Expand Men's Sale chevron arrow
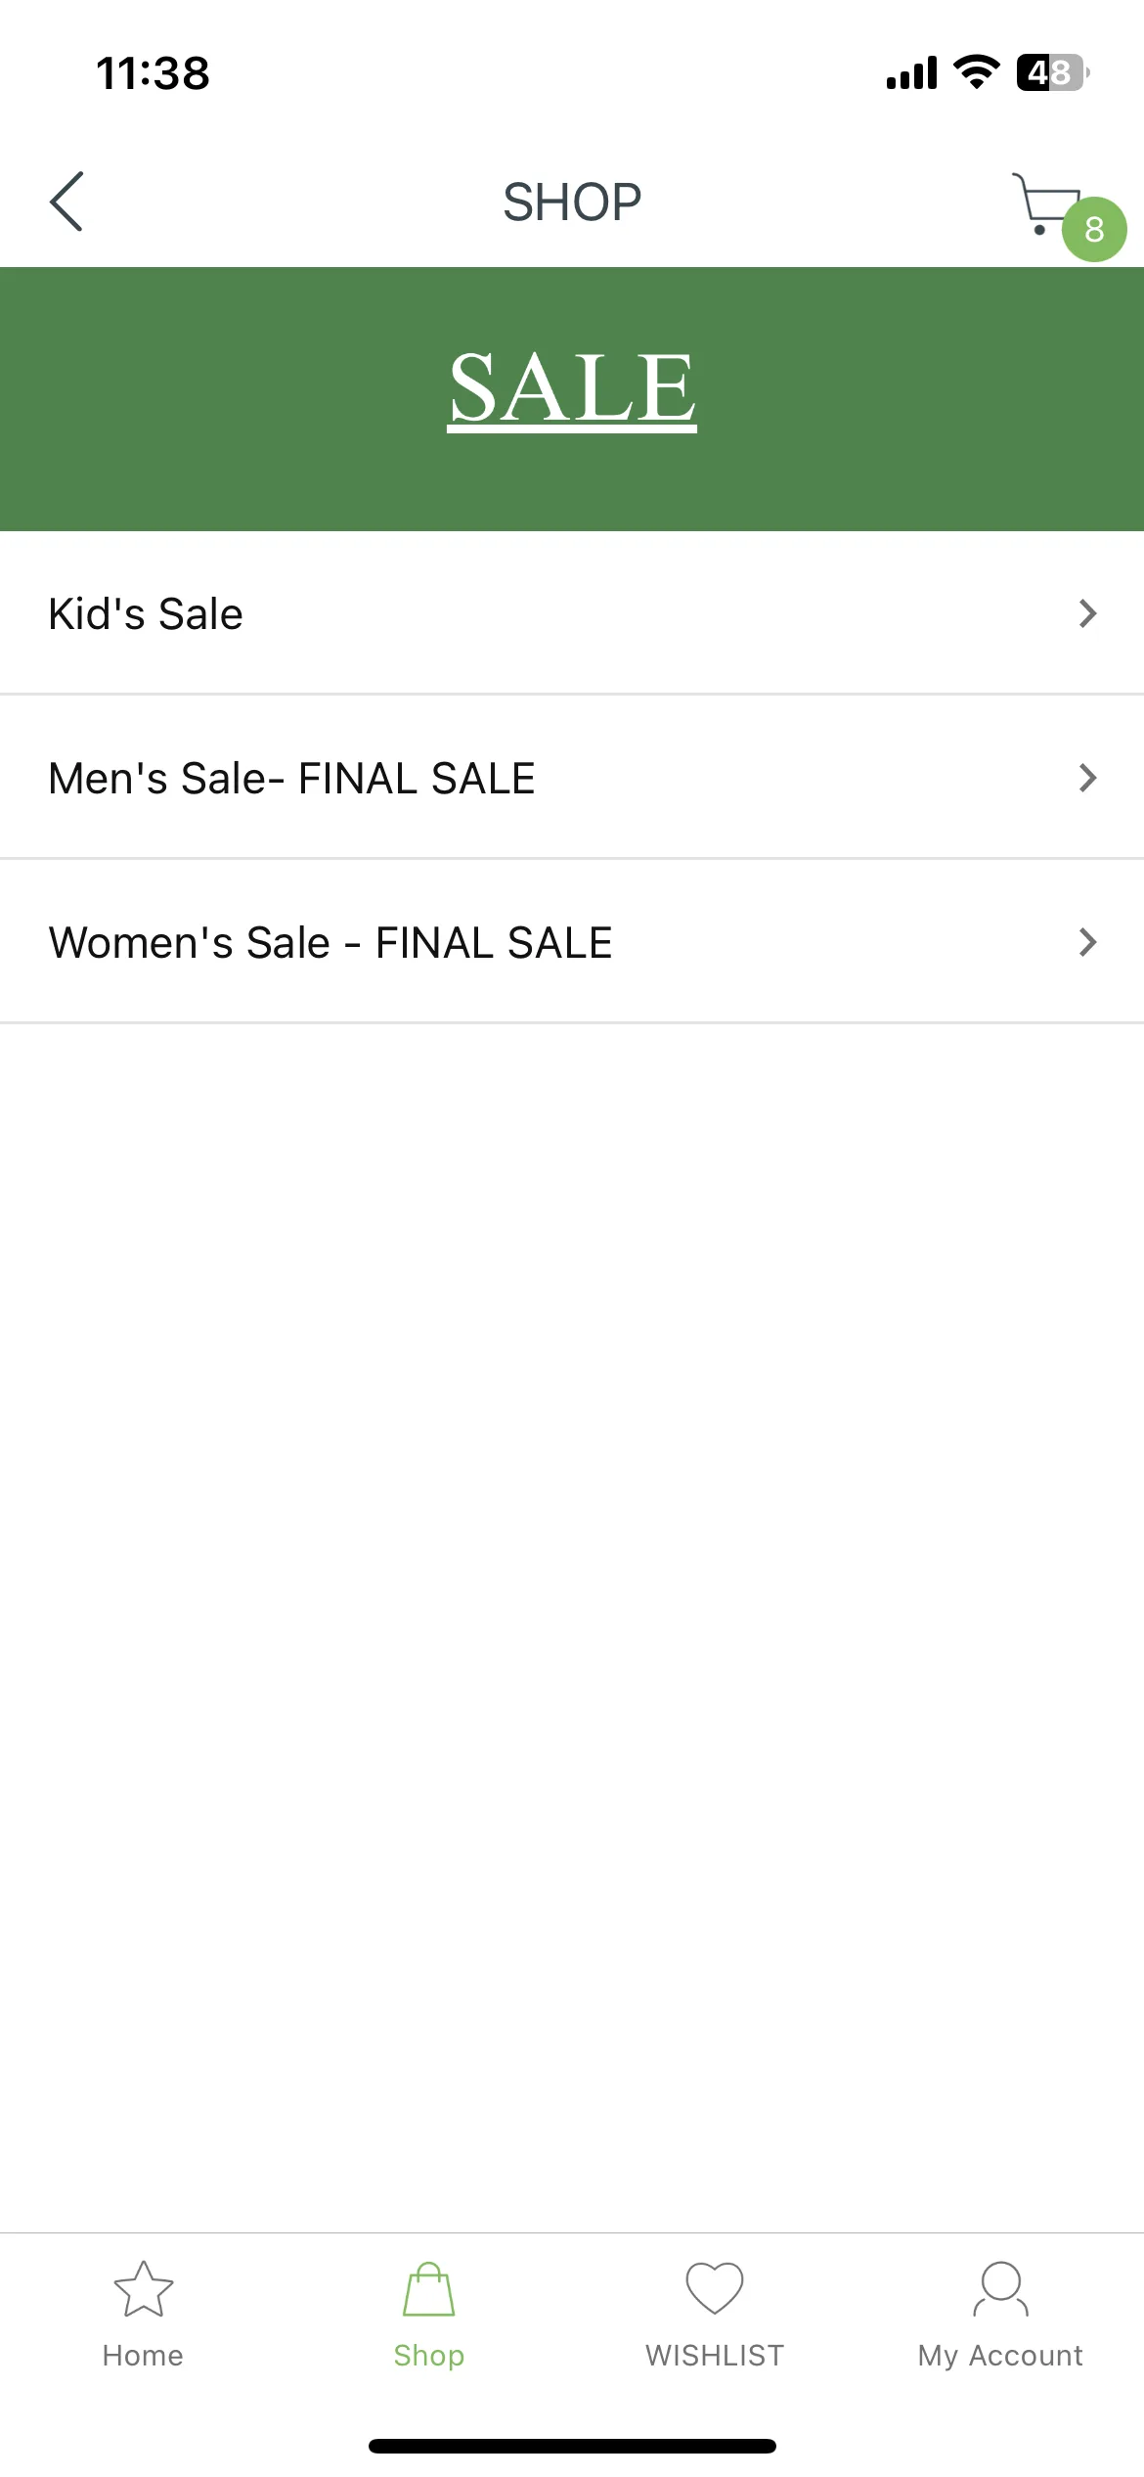Screen dimensions: 1144x2477 point(1087,778)
